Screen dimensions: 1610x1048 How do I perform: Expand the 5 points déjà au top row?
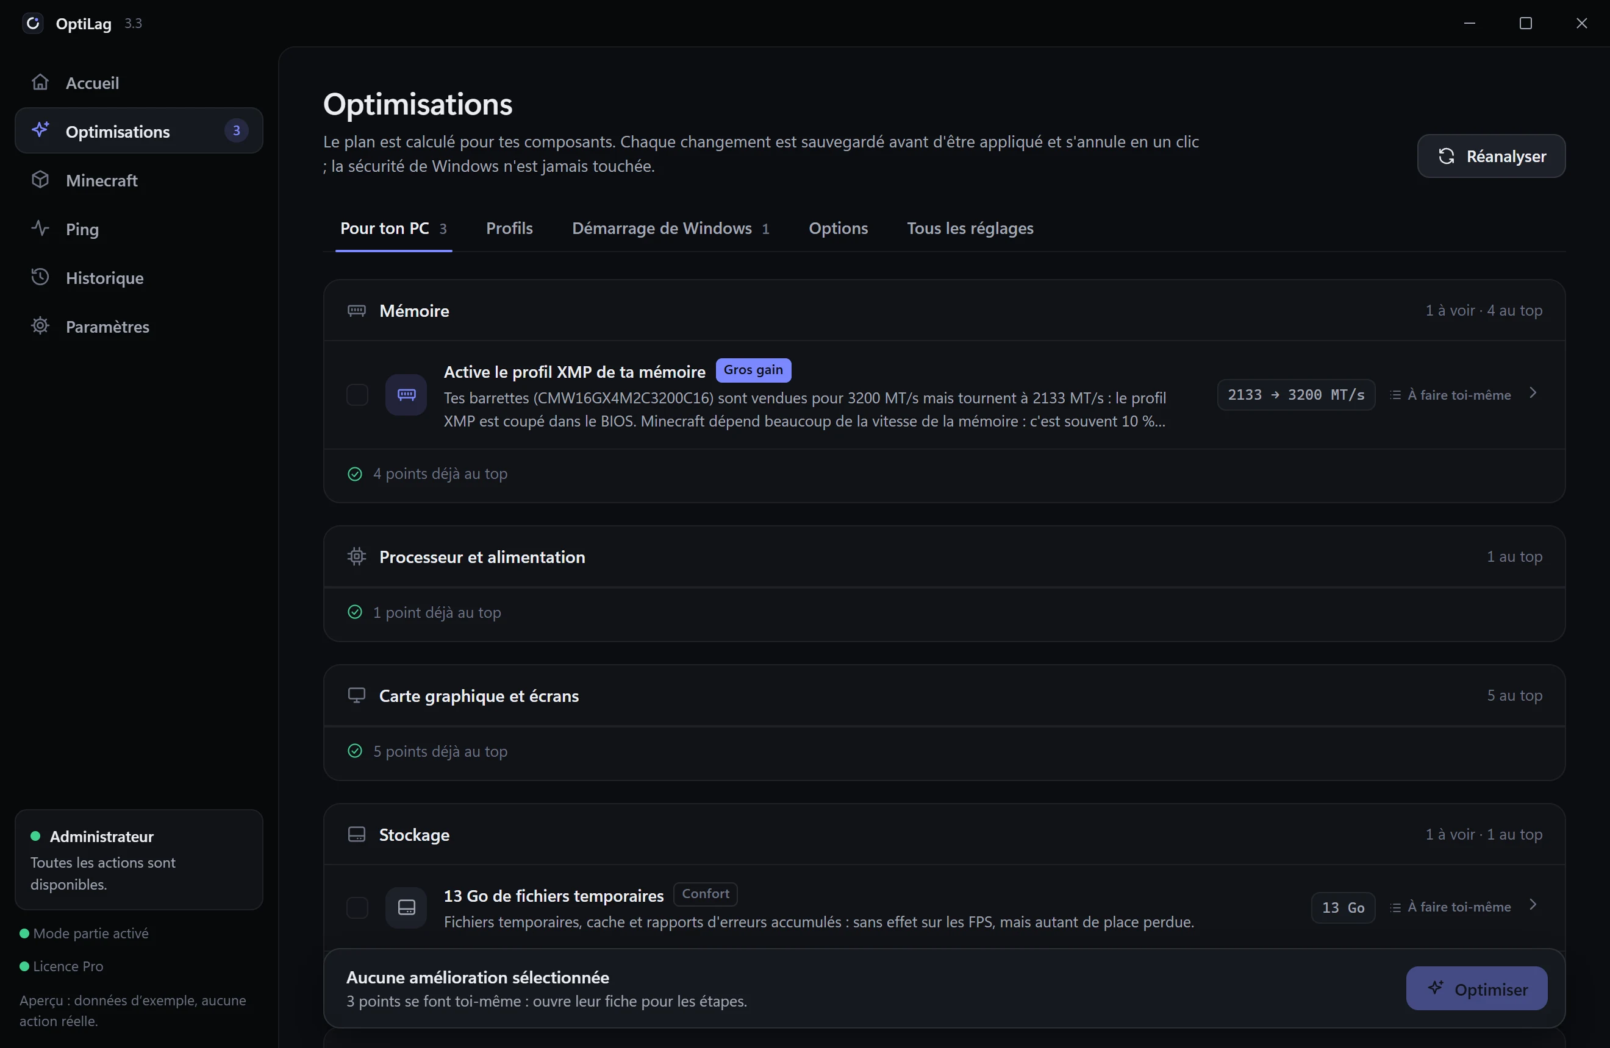945,751
